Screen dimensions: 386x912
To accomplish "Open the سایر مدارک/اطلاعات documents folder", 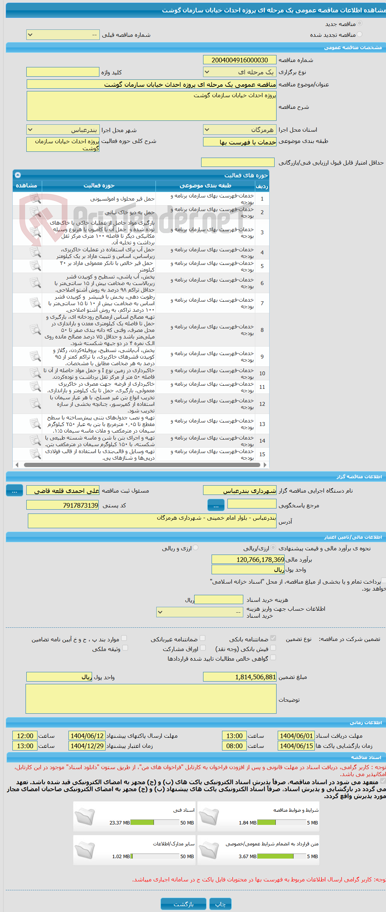I will pos(85,850).
